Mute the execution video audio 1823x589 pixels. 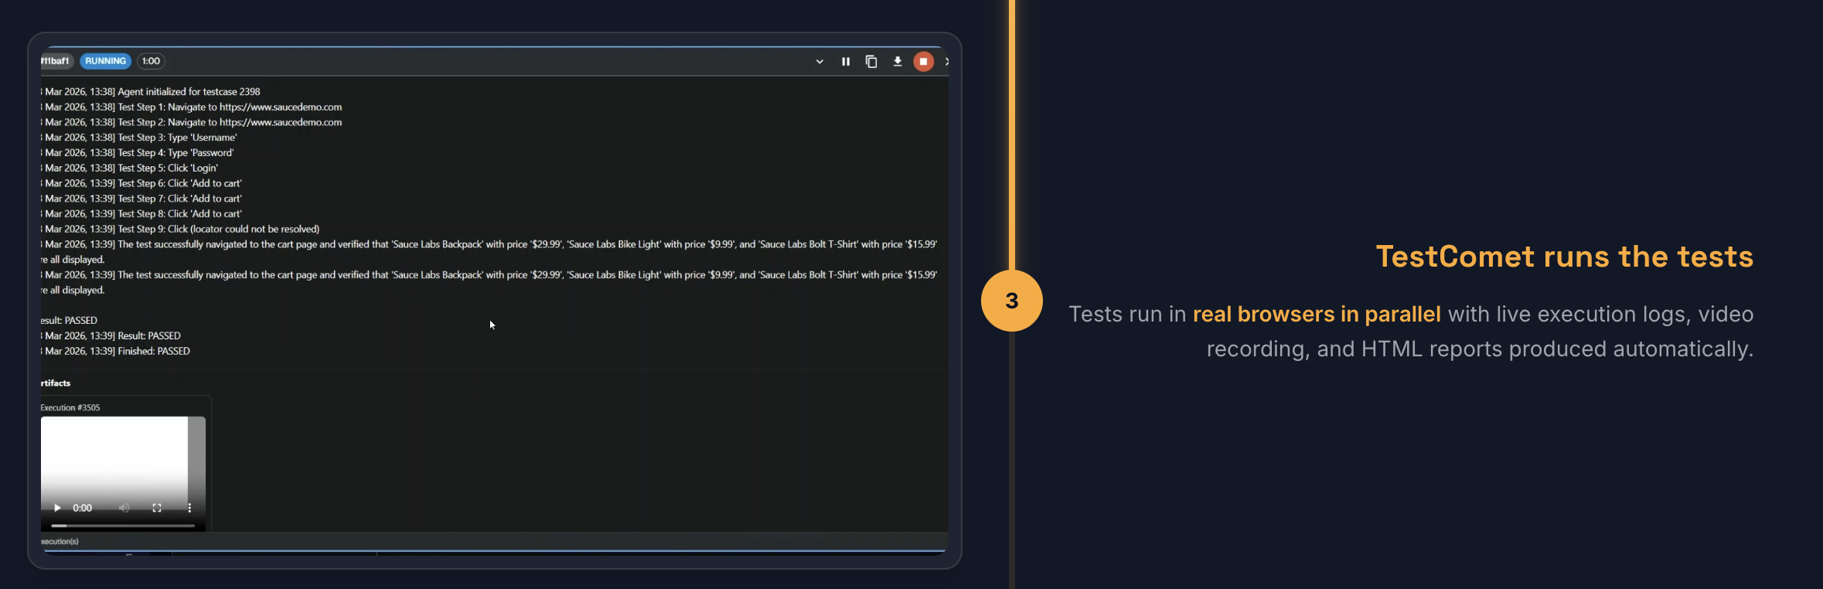tap(124, 508)
